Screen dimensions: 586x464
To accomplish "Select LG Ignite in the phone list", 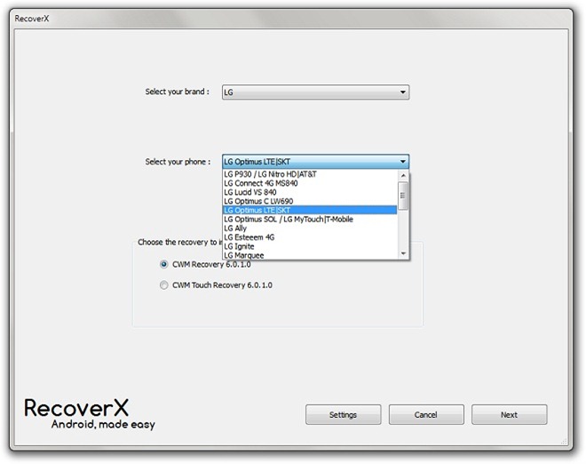I will 310,246.
